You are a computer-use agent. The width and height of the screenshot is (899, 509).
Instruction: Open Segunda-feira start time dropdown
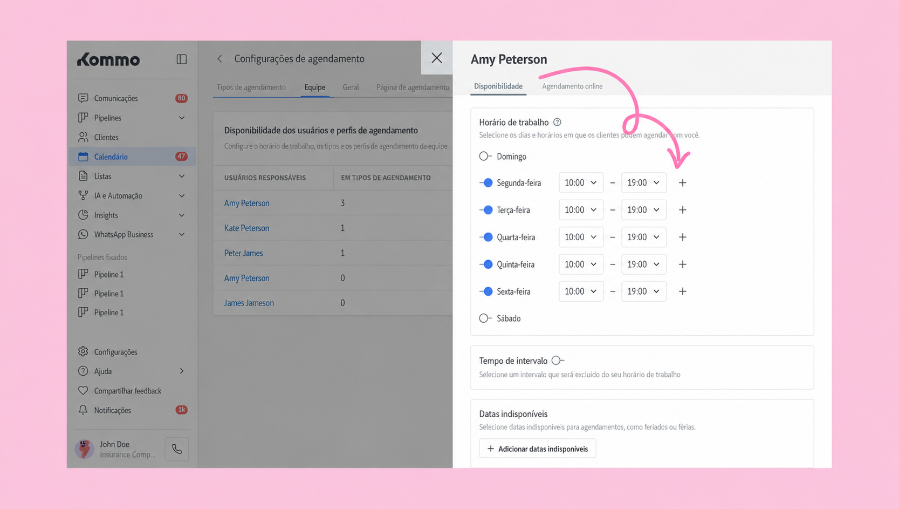pyautogui.click(x=581, y=183)
